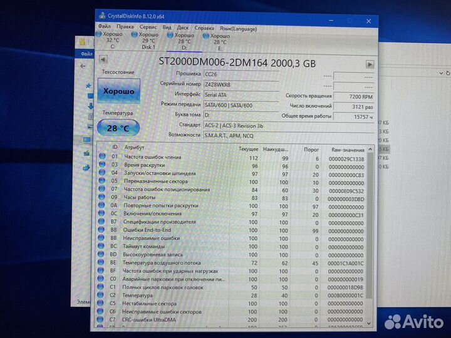
Task: Click the Прошивка field CC26
Action: (241, 74)
